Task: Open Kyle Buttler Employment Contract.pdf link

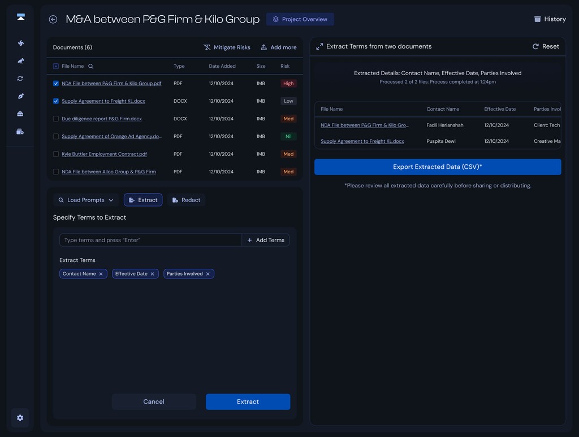Action: point(104,154)
